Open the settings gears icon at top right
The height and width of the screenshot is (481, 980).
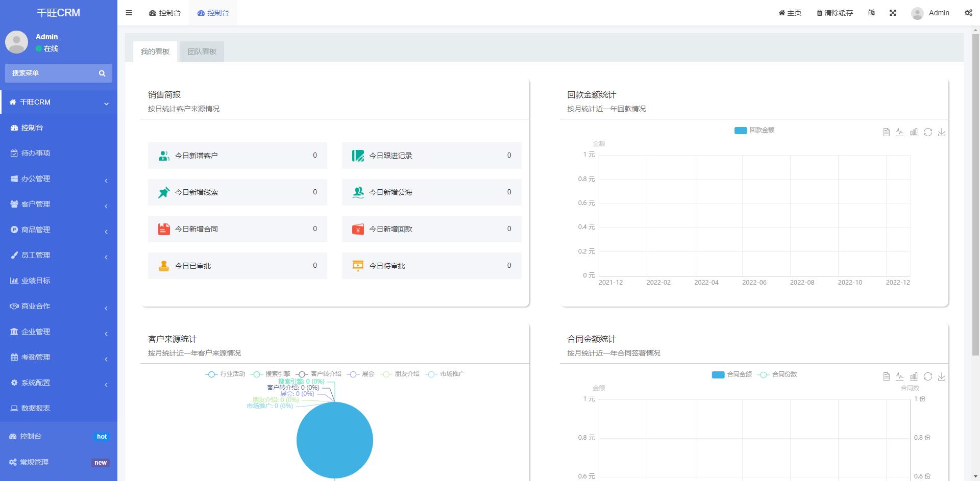(968, 13)
